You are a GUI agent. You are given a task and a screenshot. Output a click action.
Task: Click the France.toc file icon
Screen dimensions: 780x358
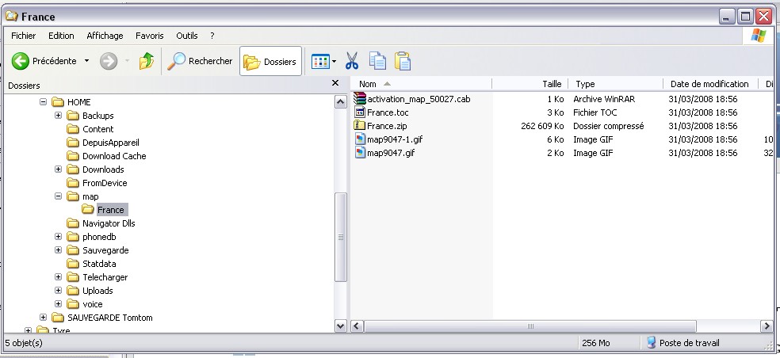click(360, 112)
